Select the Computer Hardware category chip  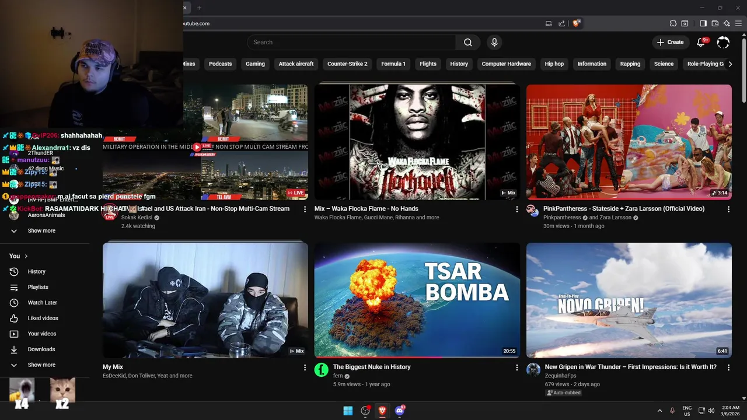tap(506, 64)
